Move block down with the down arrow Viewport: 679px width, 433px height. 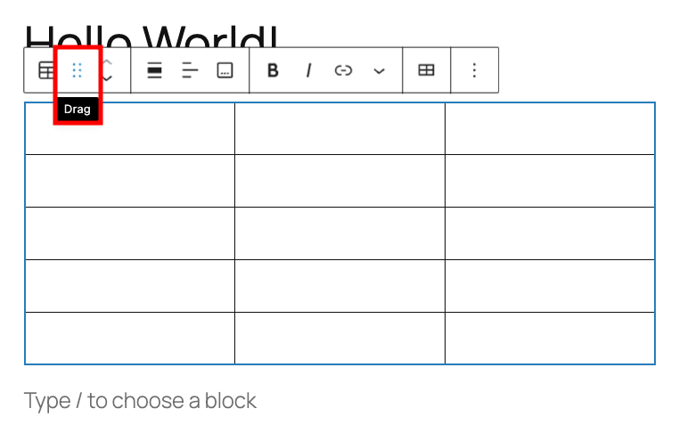[x=107, y=79]
